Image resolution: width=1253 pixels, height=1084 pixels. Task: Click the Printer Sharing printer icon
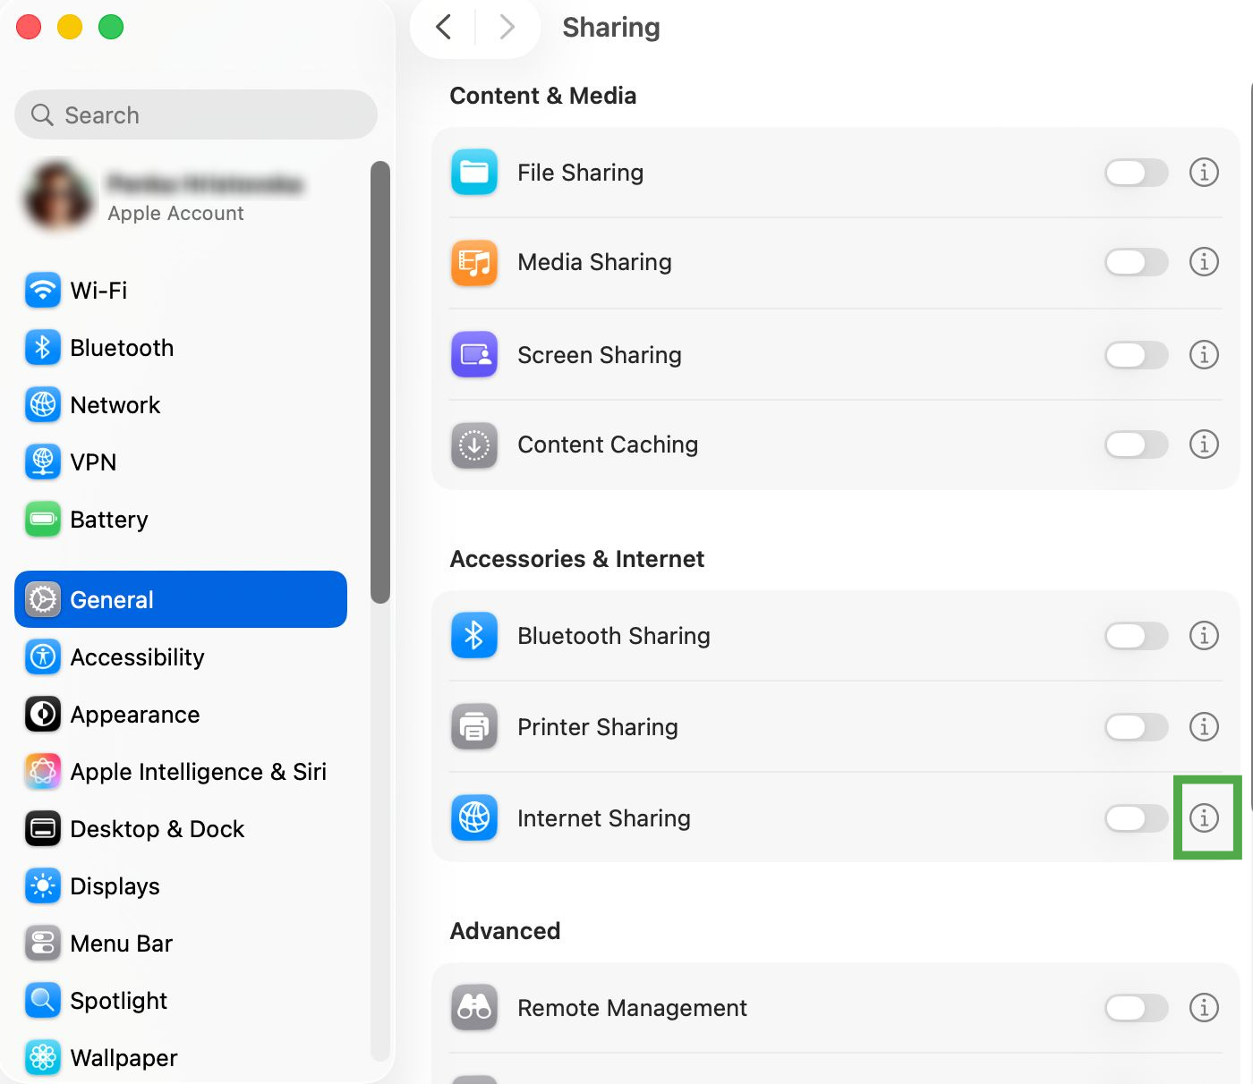point(474,727)
